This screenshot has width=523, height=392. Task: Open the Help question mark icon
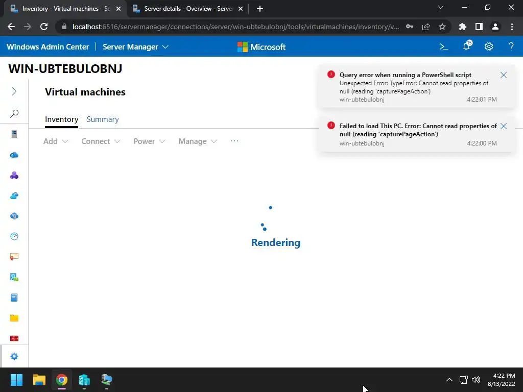click(x=511, y=46)
